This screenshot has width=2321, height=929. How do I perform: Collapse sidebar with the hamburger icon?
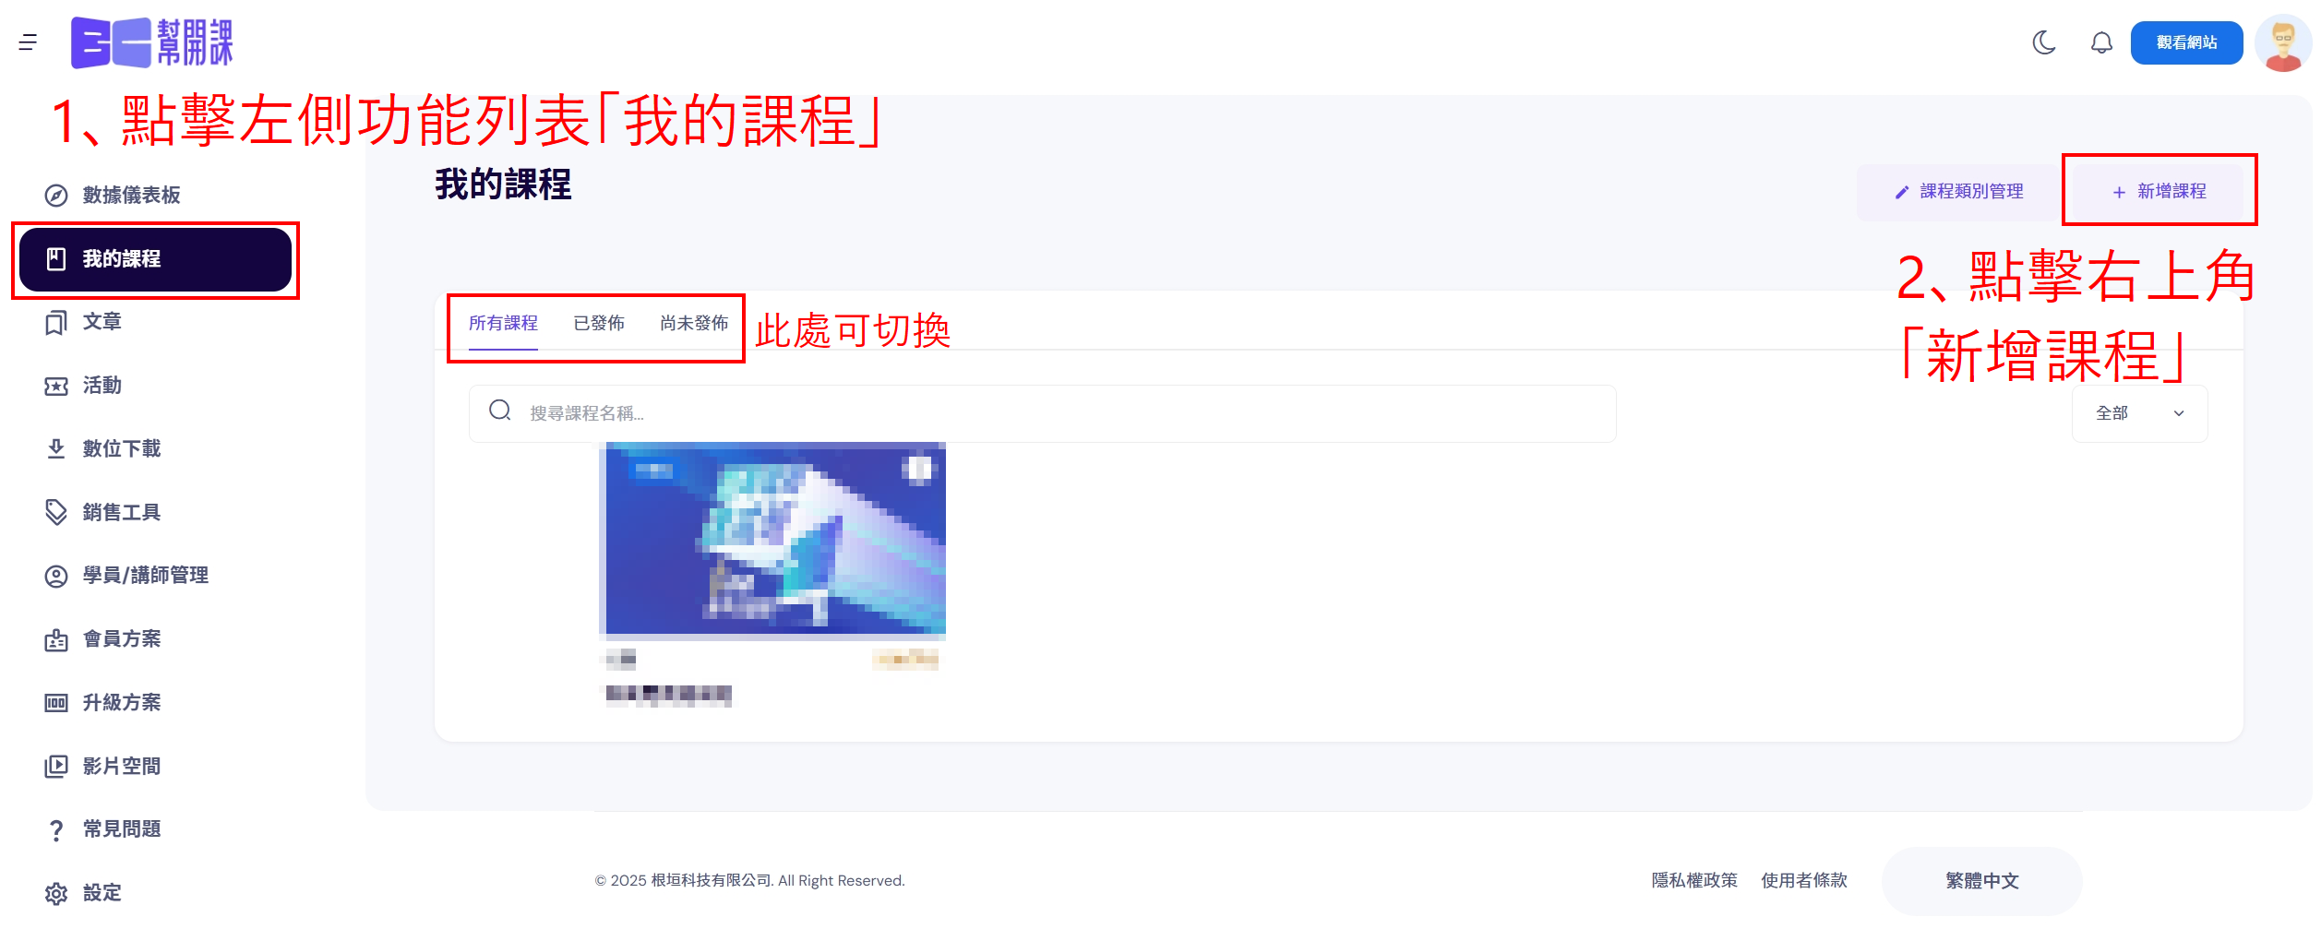(28, 42)
